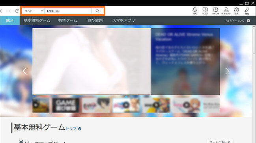Viewport: 256px width, 143px height.
Task: Open the アカウント account icon
Action: 226,11
